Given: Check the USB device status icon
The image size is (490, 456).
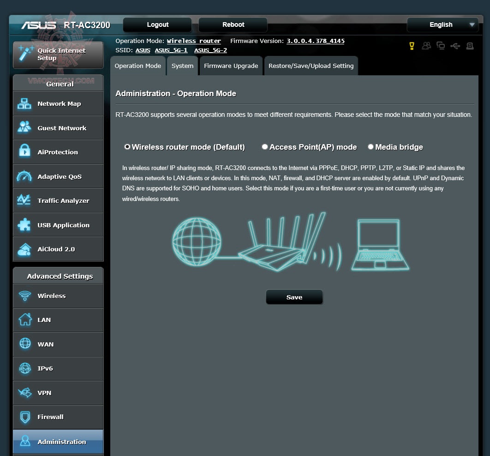Looking at the screenshot, I should [x=455, y=46].
